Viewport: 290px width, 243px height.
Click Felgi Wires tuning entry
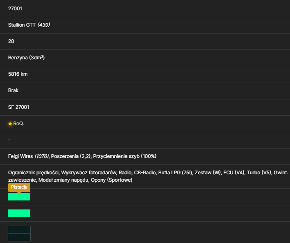[x=29, y=156]
